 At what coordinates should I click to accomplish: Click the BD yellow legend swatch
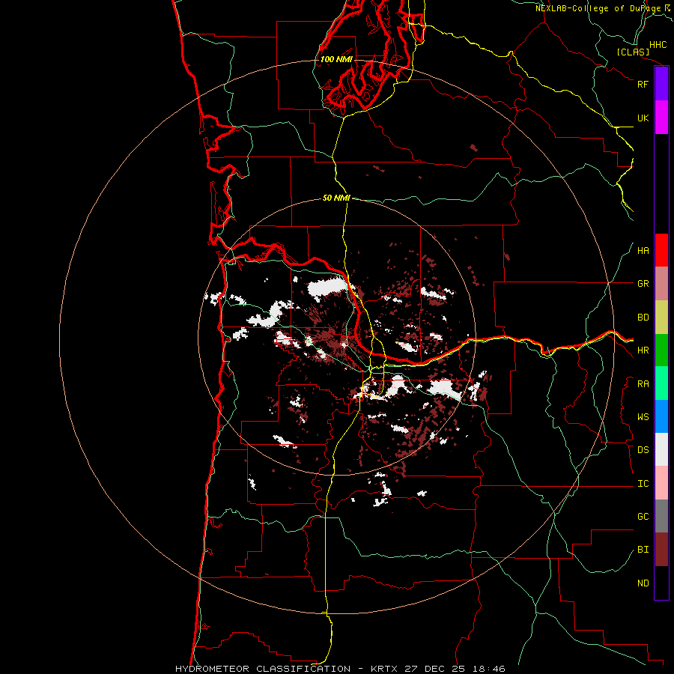point(661,318)
